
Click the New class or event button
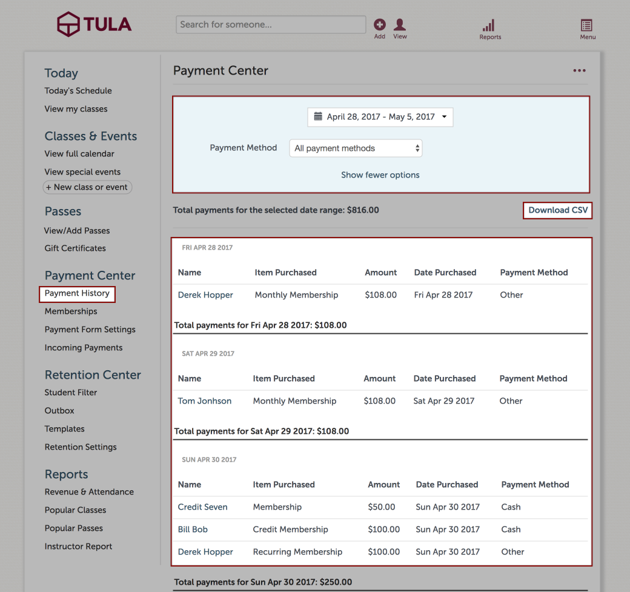tap(87, 187)
